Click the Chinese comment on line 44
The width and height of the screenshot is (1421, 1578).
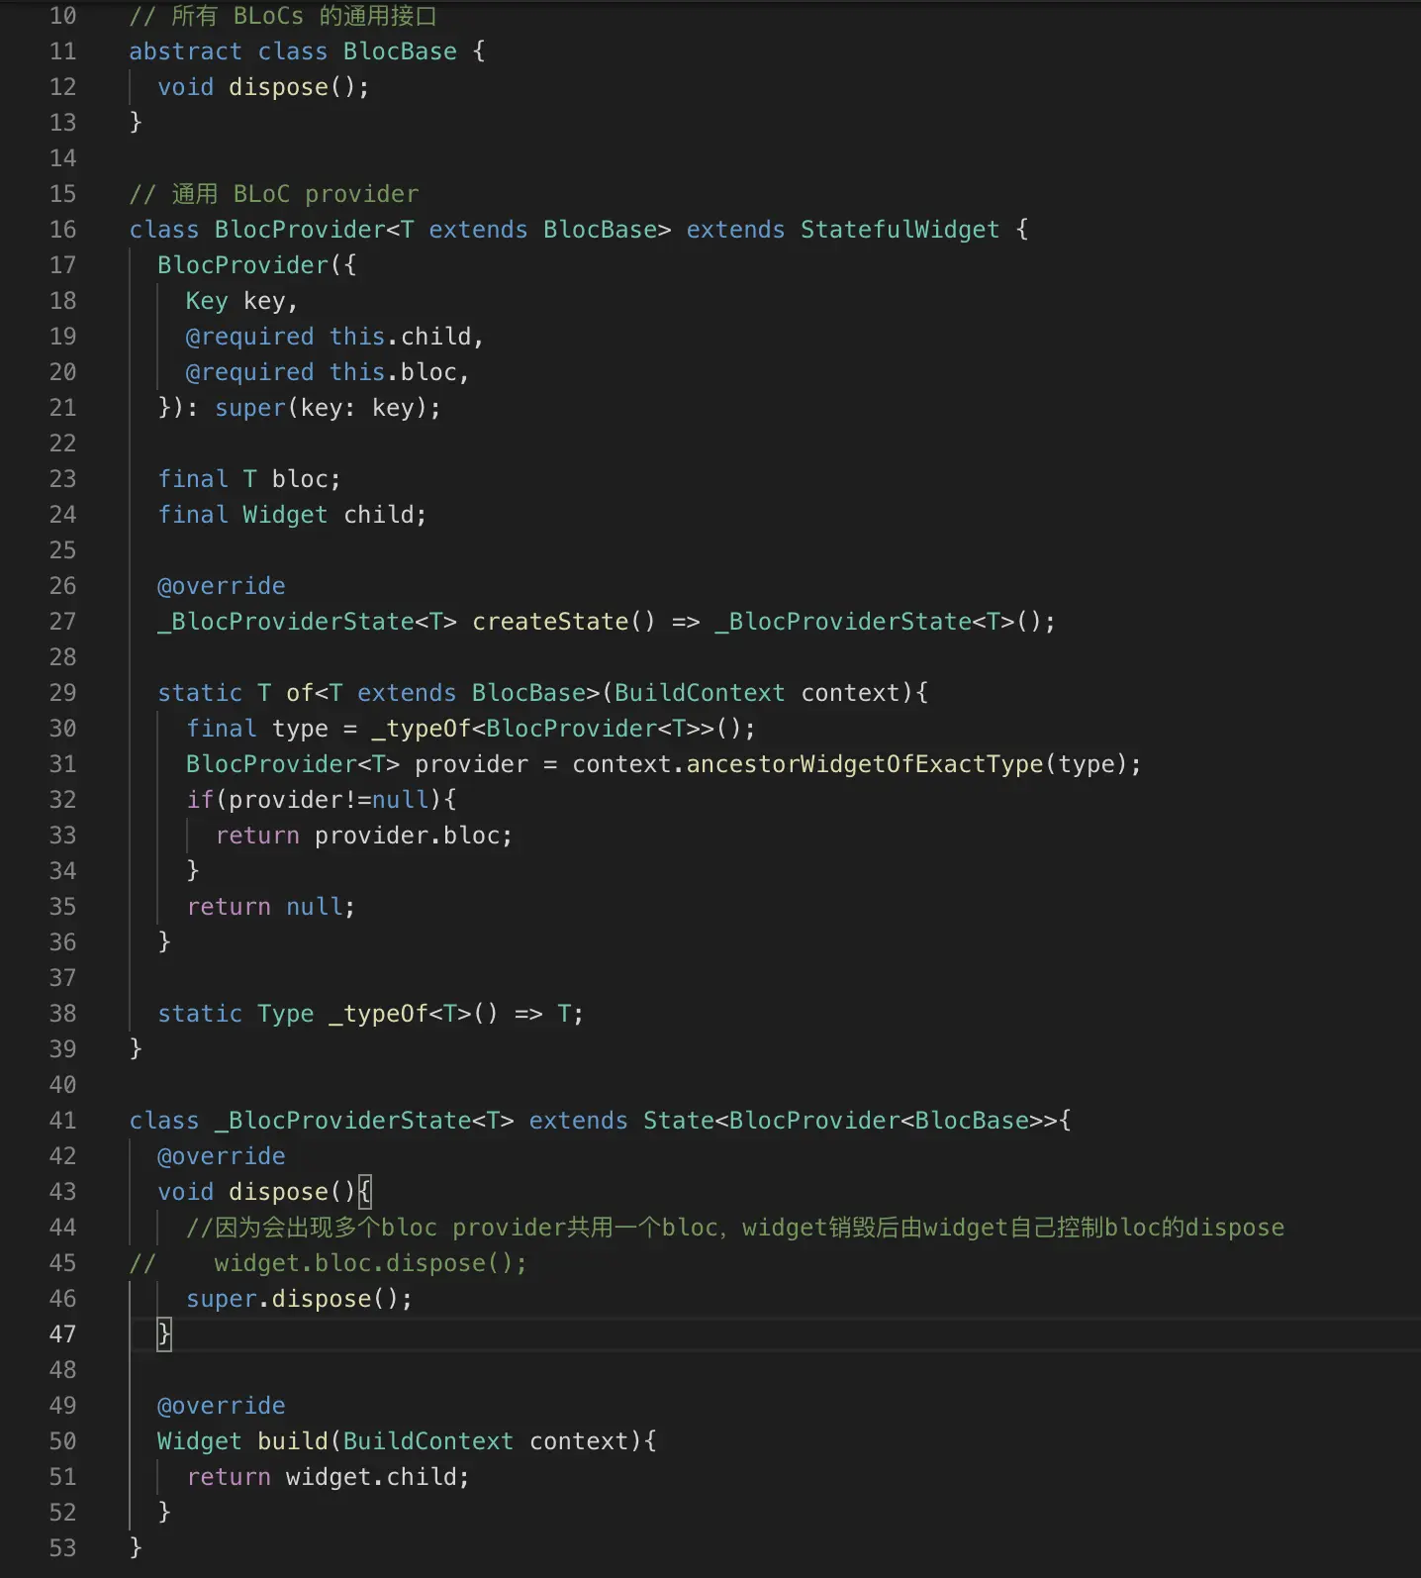735,1228
